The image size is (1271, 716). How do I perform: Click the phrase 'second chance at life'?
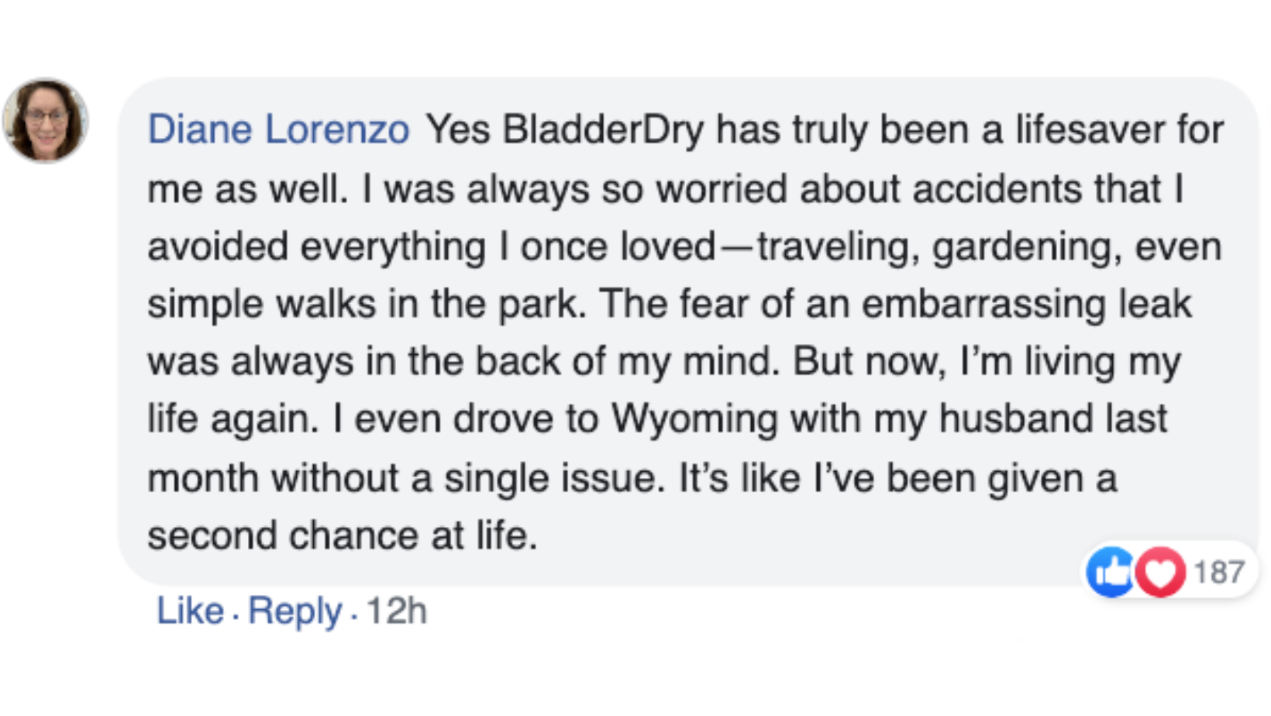(x=342, y=535)
